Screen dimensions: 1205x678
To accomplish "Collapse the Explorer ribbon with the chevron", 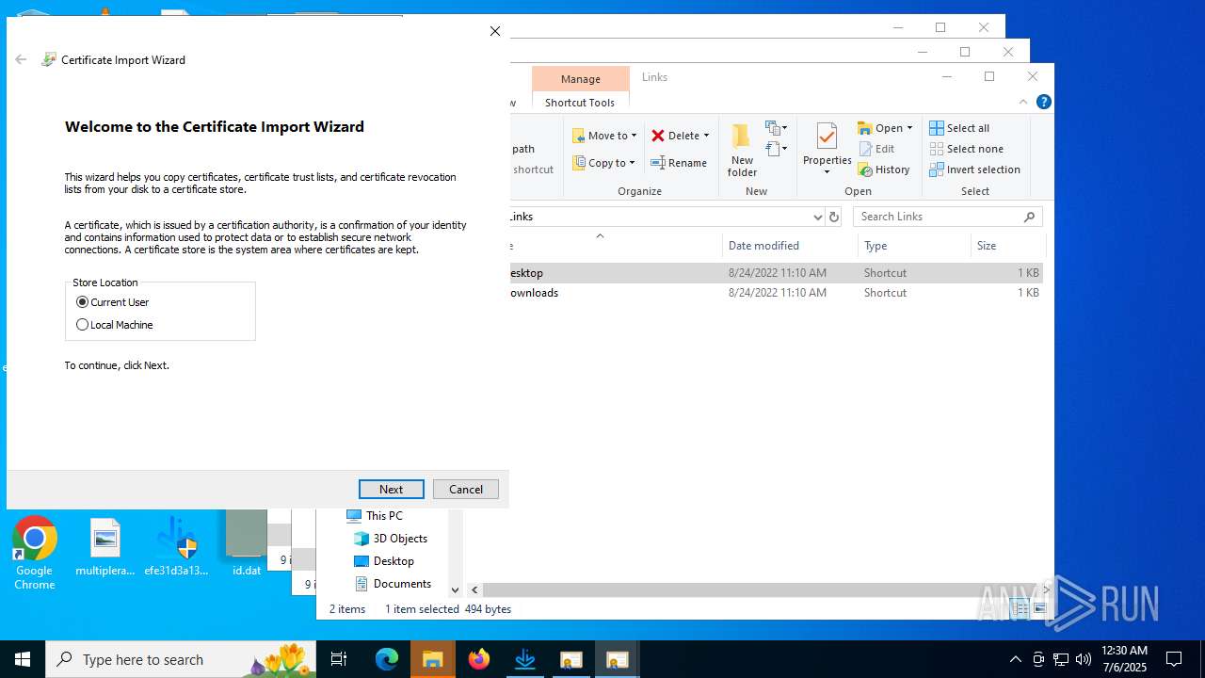I will [1023, 102].
